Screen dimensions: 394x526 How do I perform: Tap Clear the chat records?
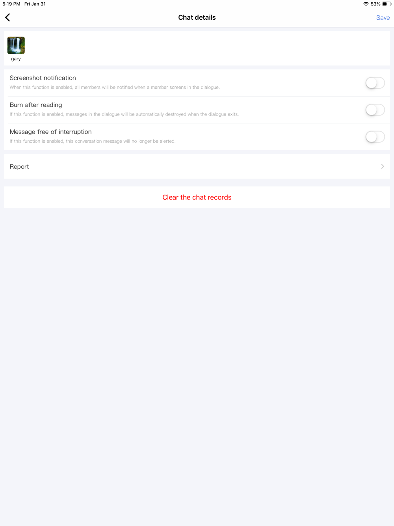coord(197,197)
